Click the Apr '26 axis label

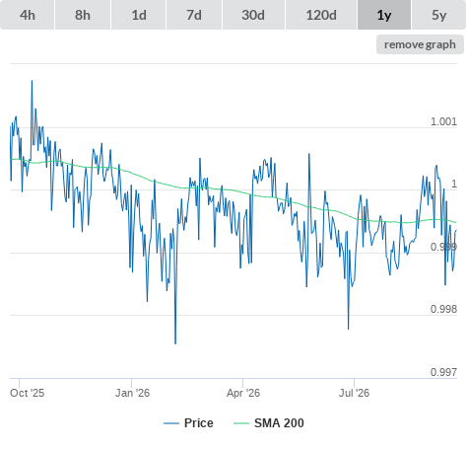243,393
